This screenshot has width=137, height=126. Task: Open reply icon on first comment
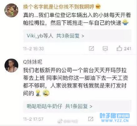(x=105, y=49)
